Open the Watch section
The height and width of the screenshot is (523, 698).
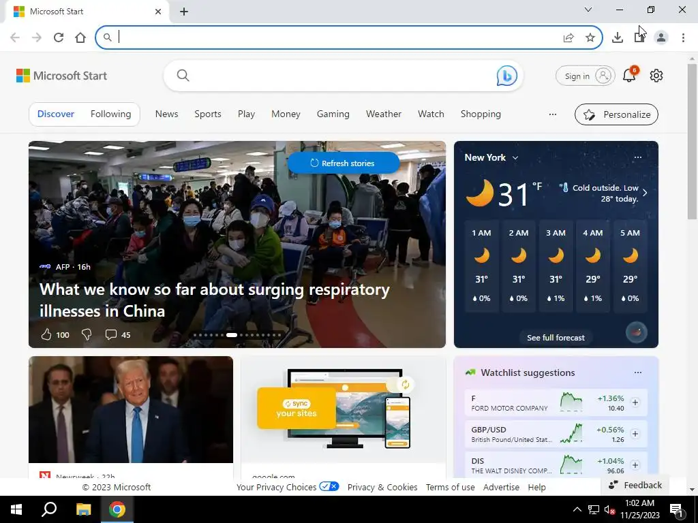click(431, 114)
